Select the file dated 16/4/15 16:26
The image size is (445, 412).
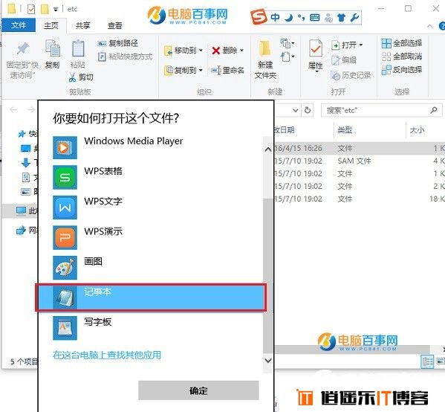(x=360, y=148)
